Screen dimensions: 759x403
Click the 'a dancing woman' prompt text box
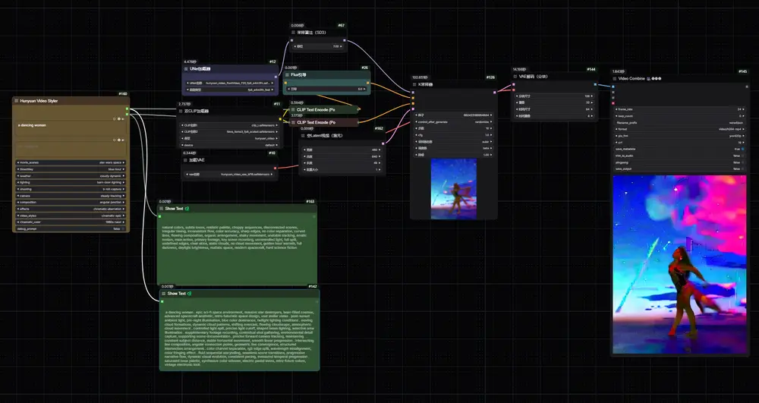tap(71, 128)
